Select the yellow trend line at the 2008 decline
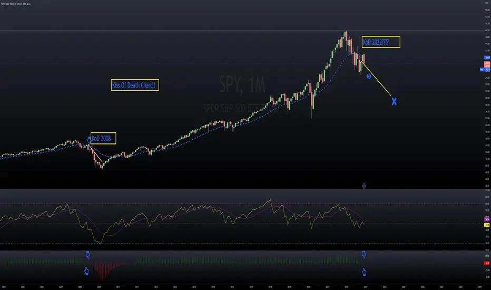Screen dimensions: 491x290 pos(95,153)
